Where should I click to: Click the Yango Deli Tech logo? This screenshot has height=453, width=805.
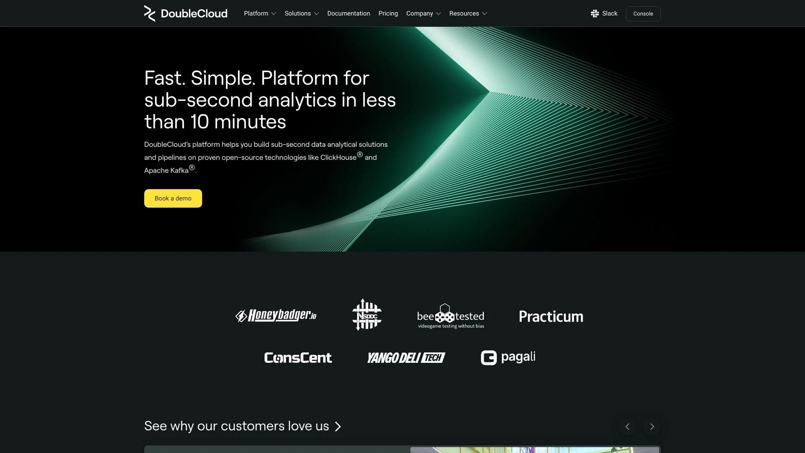click(406, 357)
